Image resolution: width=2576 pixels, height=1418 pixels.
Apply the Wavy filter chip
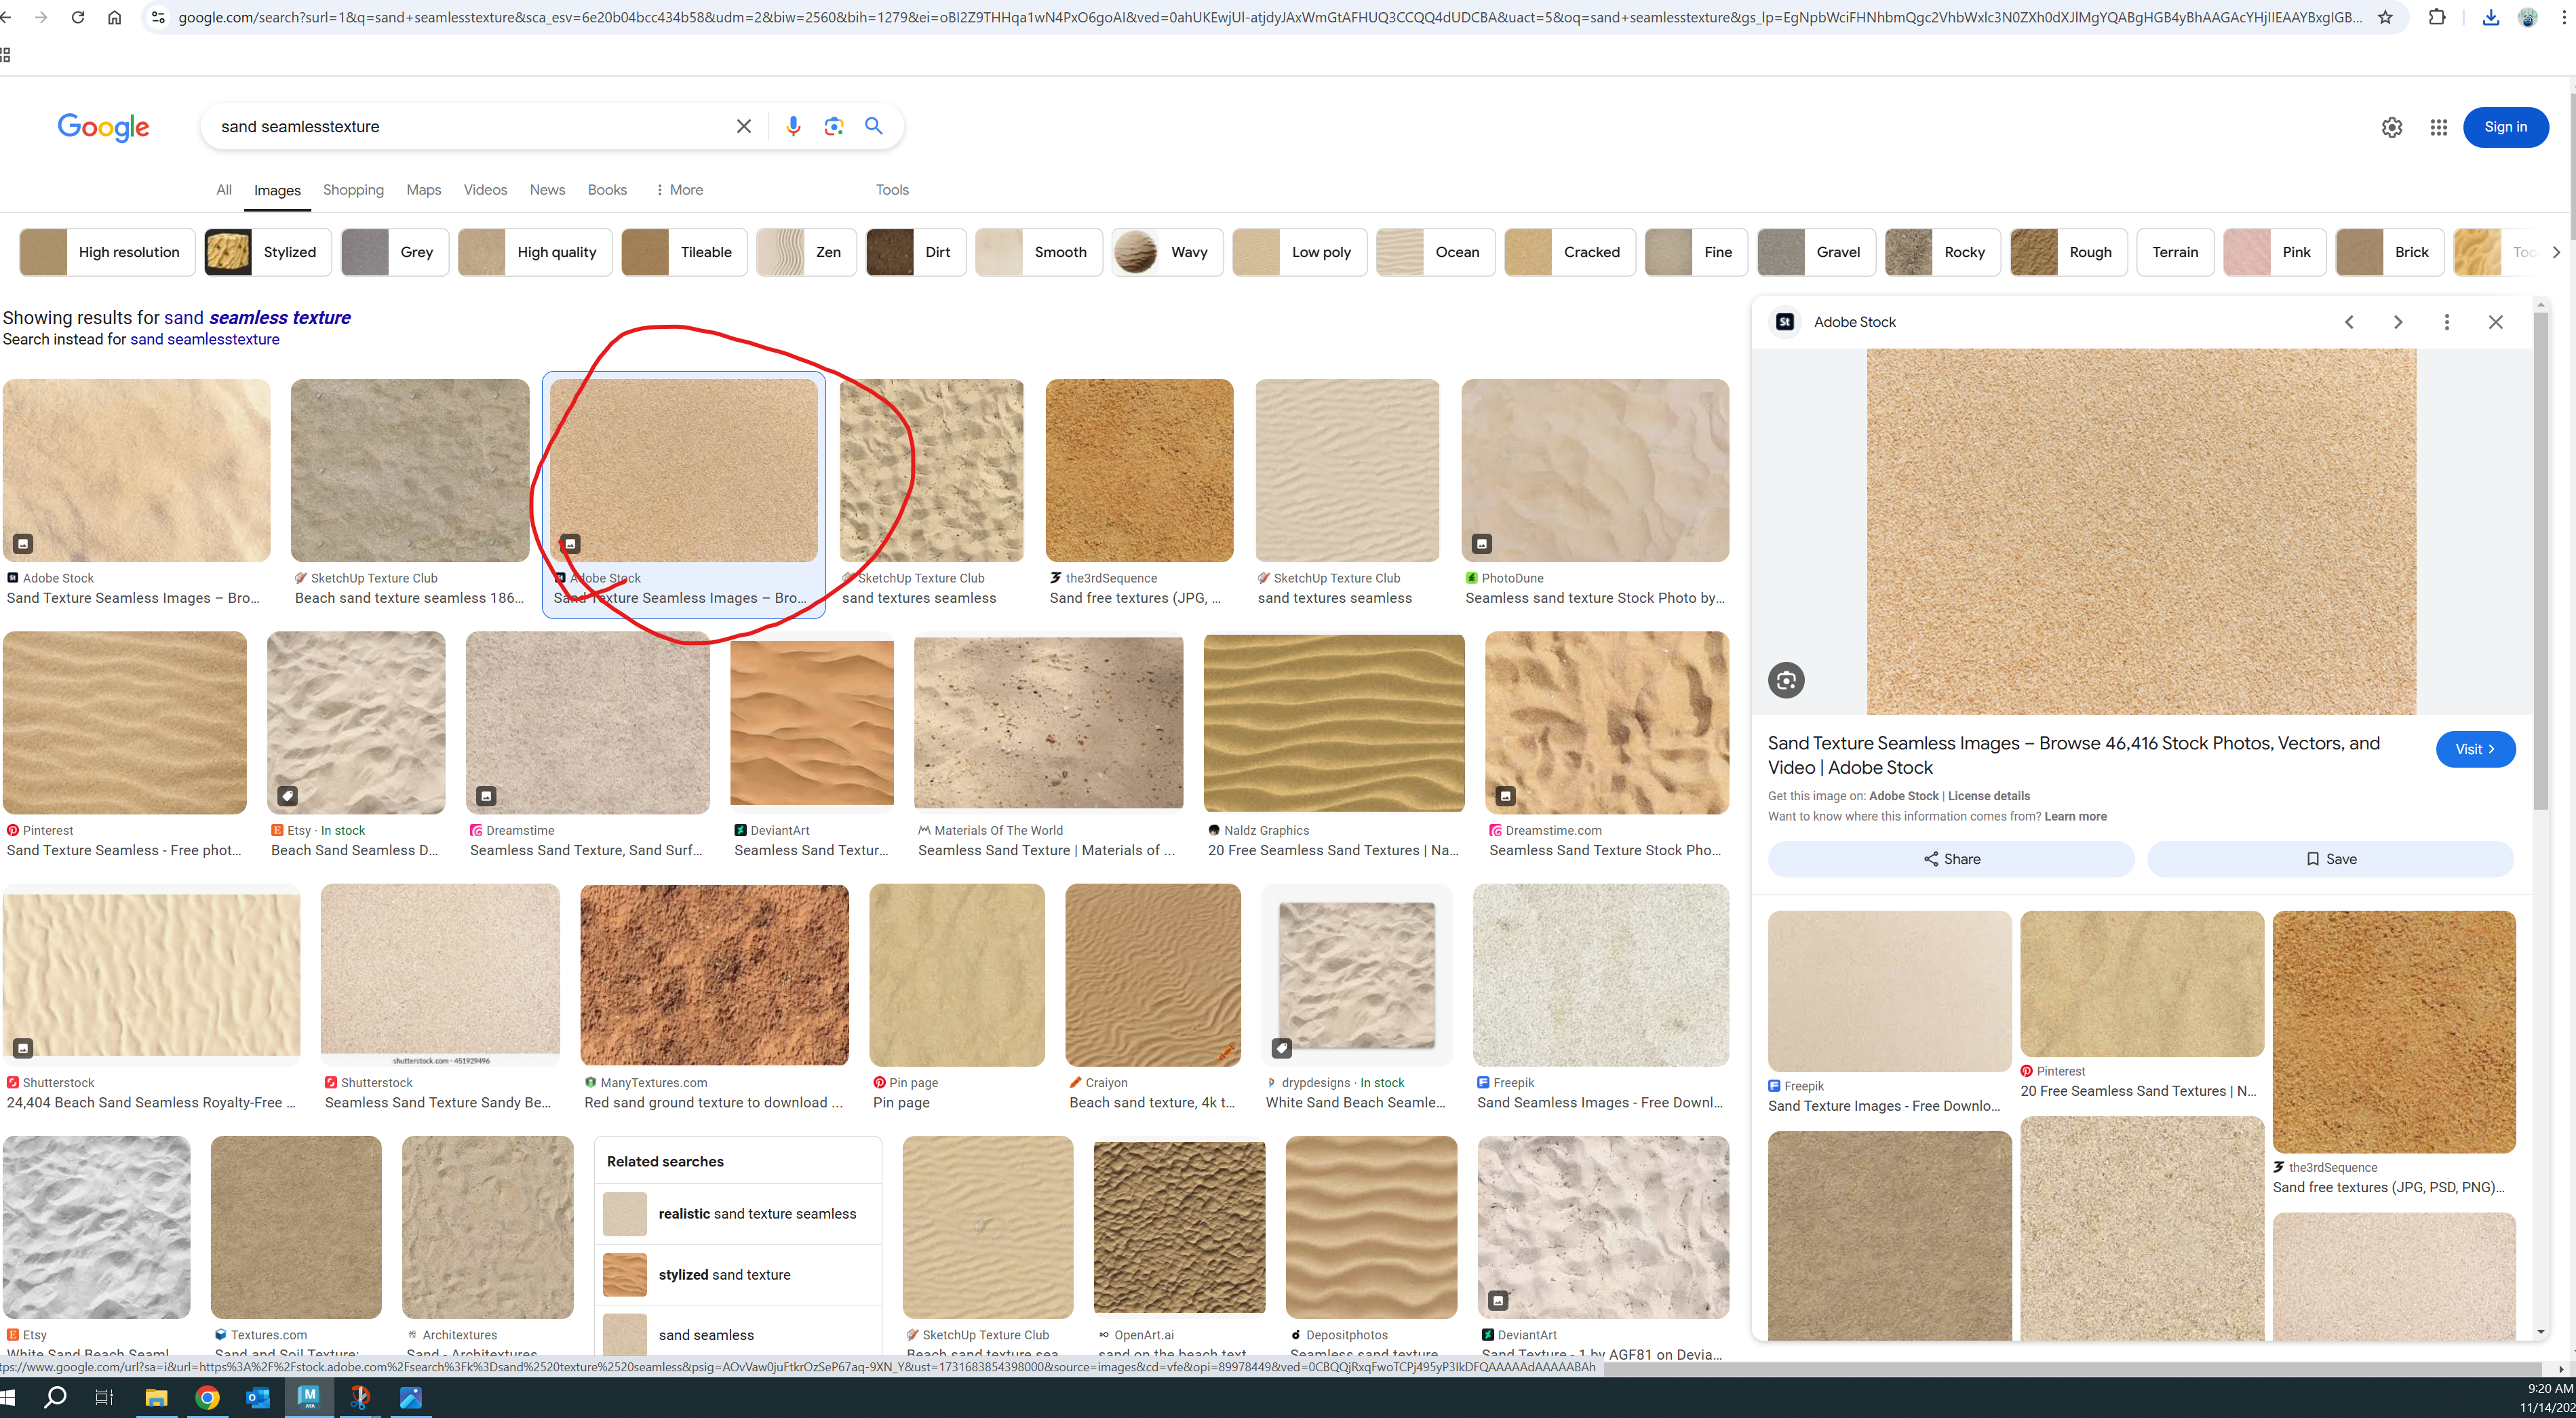pyautogui.click(x=1167, y=252)
